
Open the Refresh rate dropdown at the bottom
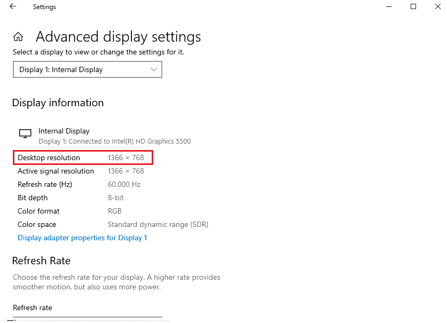(88, 320)
